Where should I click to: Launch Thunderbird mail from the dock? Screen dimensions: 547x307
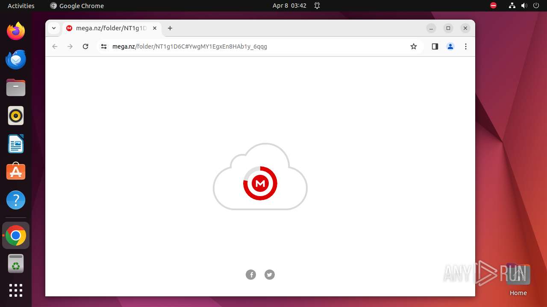click(16, 59)
